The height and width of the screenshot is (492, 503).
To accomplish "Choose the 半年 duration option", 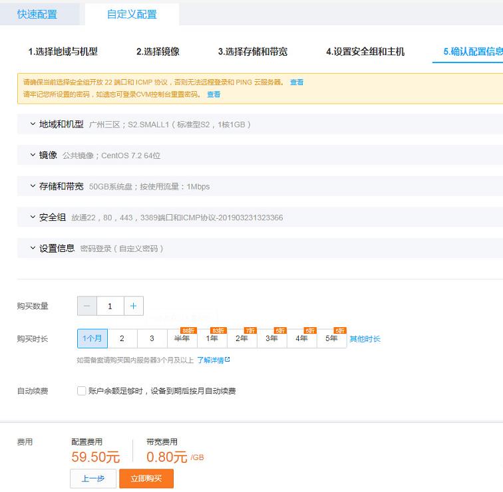I will click(182, 338).
